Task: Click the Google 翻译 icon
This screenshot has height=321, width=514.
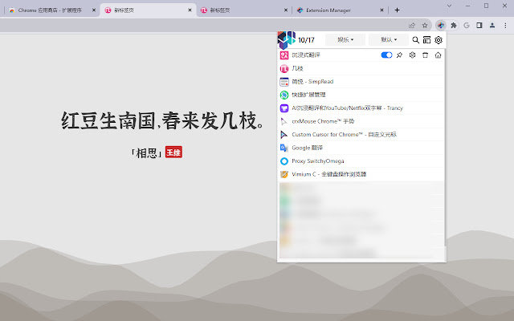Action: tap(284, 148)
